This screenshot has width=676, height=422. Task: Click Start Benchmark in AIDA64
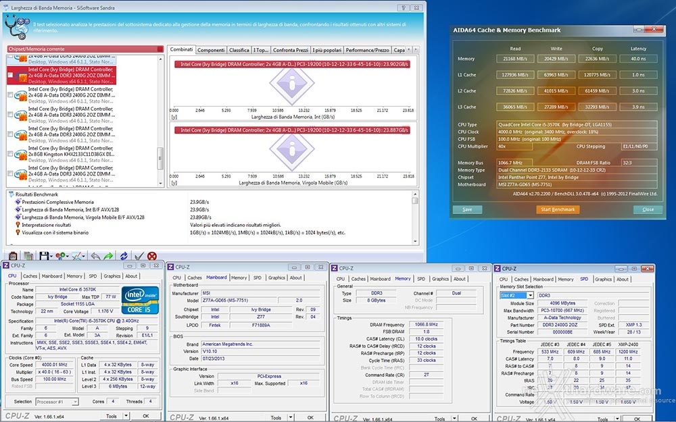point(558,209)
